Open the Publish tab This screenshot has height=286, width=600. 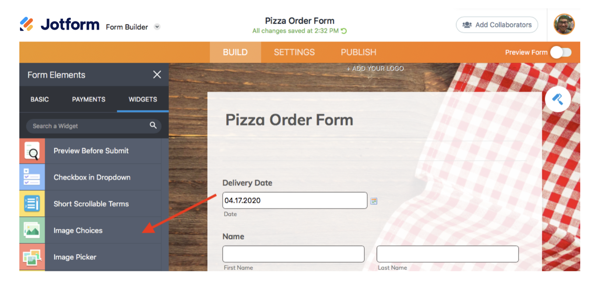click(x=358, y=52)
